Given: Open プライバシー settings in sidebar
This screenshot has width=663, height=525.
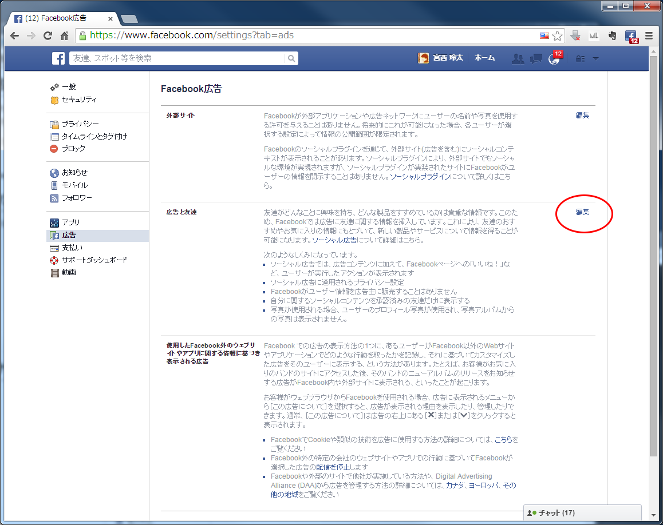Looking at the screenshot, I should [80, 124].
